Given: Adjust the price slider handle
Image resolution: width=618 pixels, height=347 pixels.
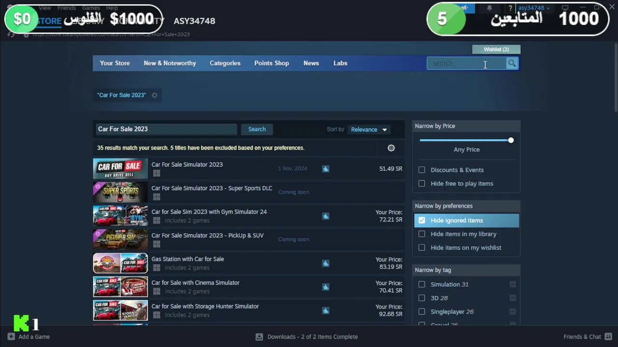Looking at the screenshot, I should pos(511,140).
